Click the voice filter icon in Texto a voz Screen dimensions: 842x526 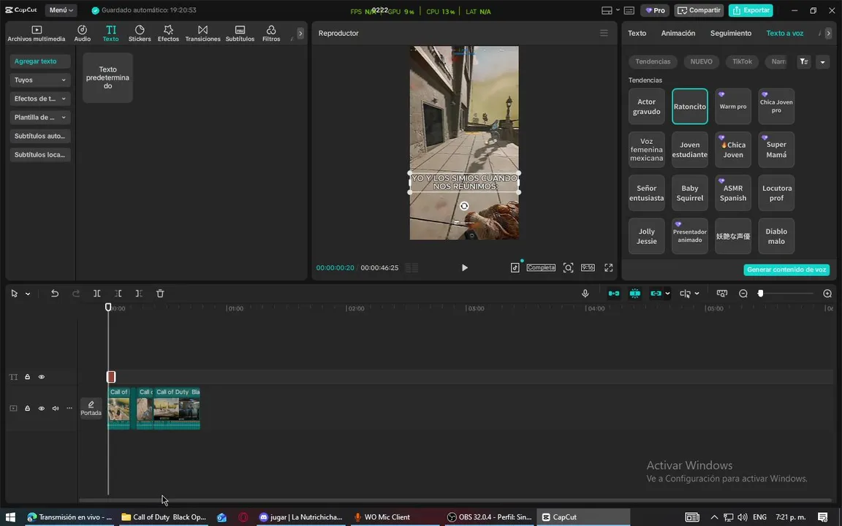[804, 61]
